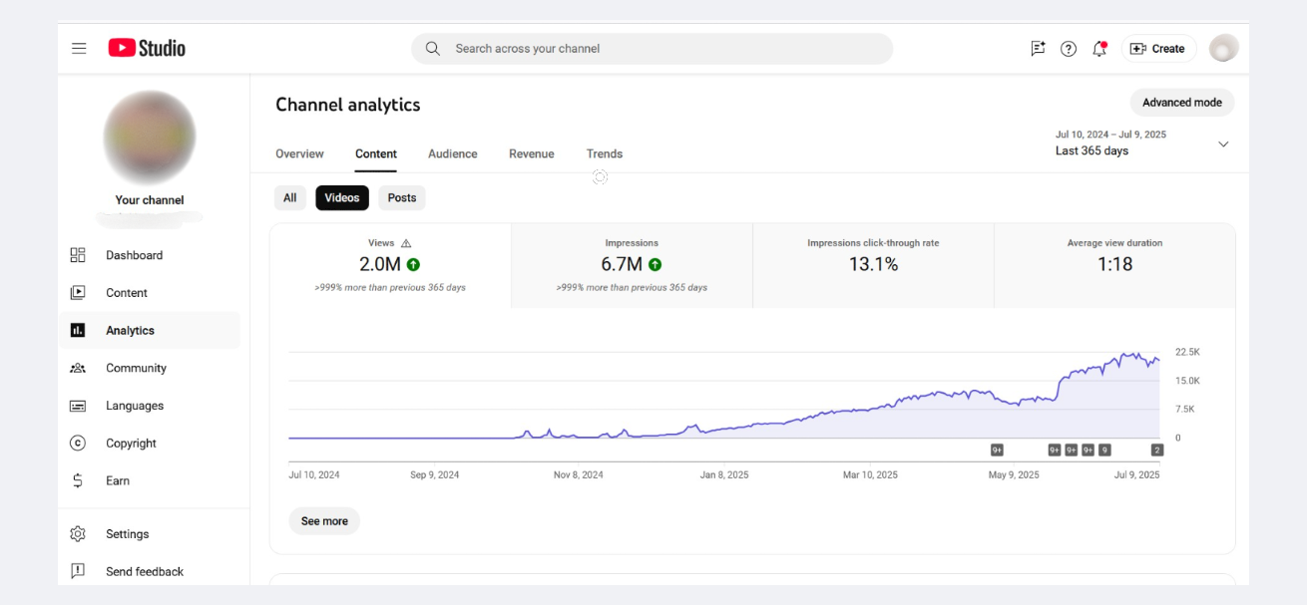Click the channel profile picture in sidebar
Screen dimensions: 1307x605
coord(150,138)
